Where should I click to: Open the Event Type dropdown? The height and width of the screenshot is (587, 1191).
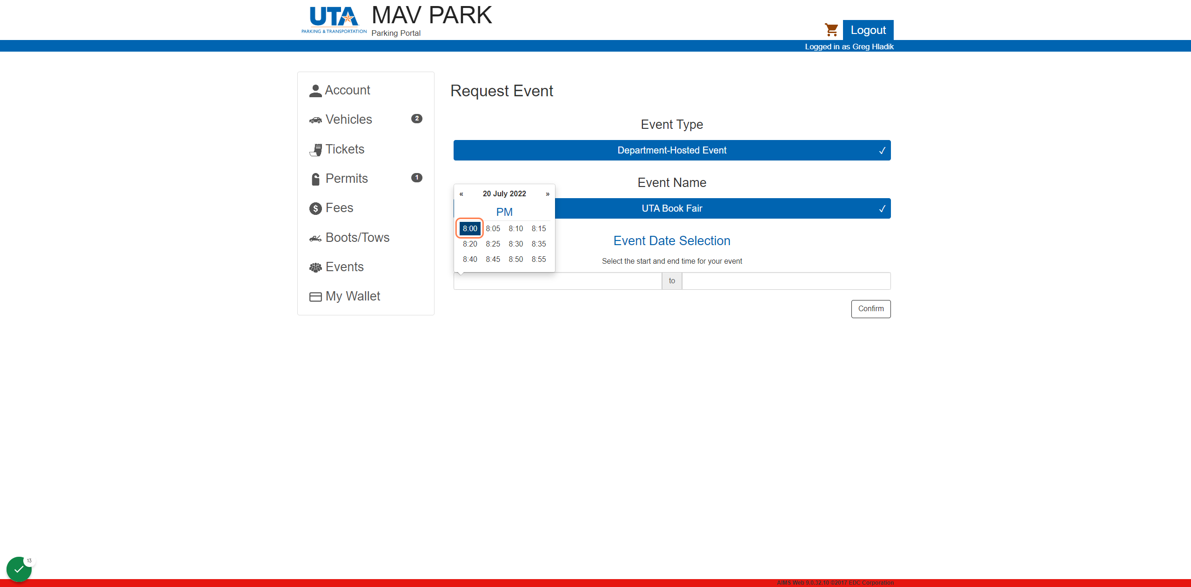[x=672, y=150]
